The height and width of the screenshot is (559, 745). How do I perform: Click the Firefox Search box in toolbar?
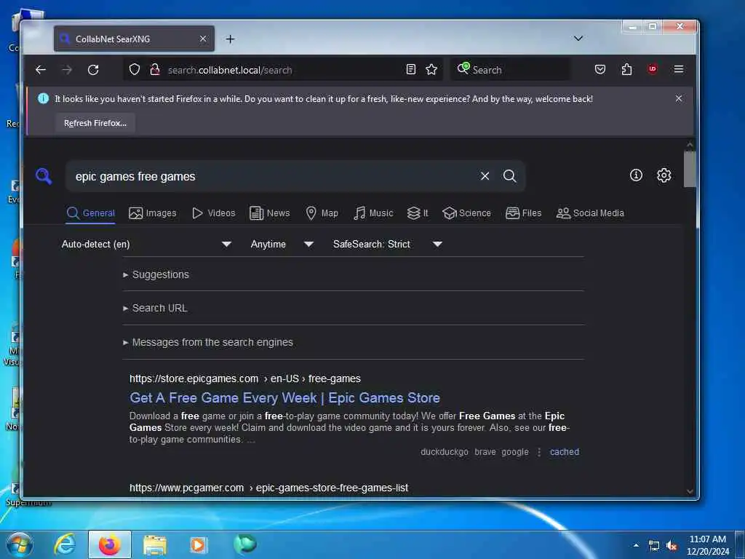(511, 70)
